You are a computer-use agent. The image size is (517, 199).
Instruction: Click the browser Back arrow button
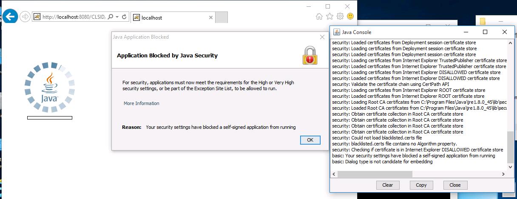[10, 17]
